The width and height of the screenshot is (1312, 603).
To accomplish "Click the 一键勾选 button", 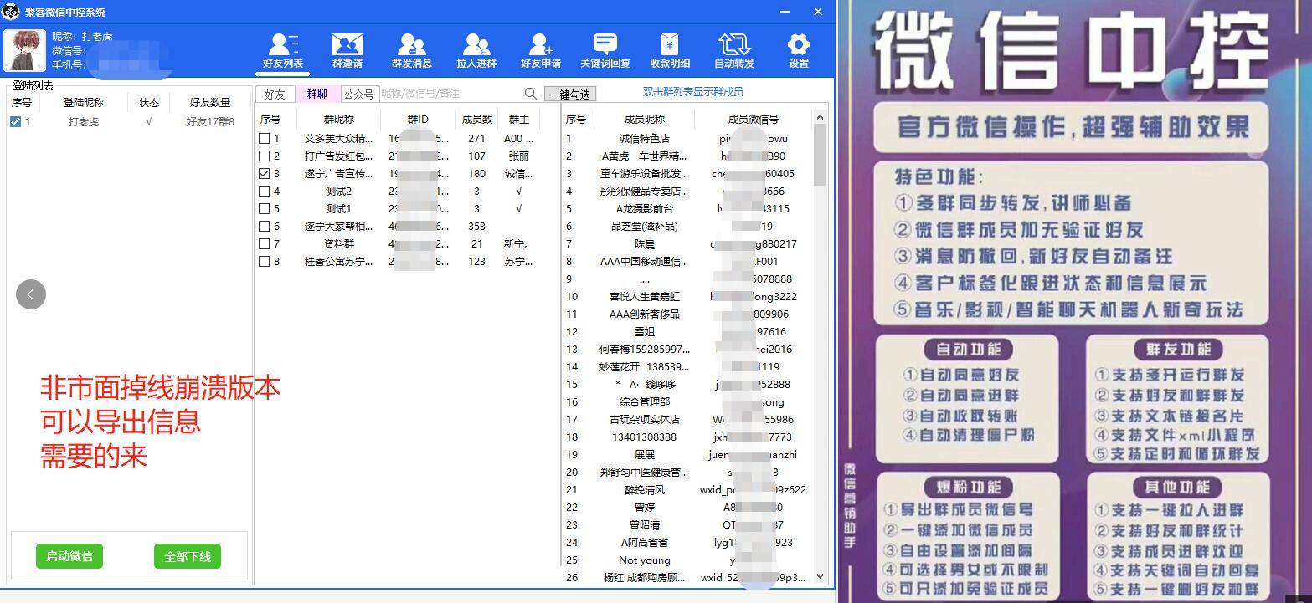I will click(x=569, y=95).
